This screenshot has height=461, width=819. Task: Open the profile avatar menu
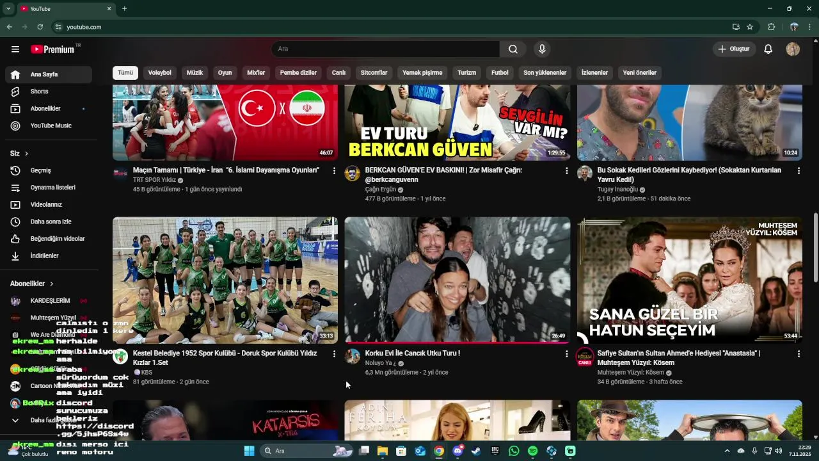click(x=793, y=49)
